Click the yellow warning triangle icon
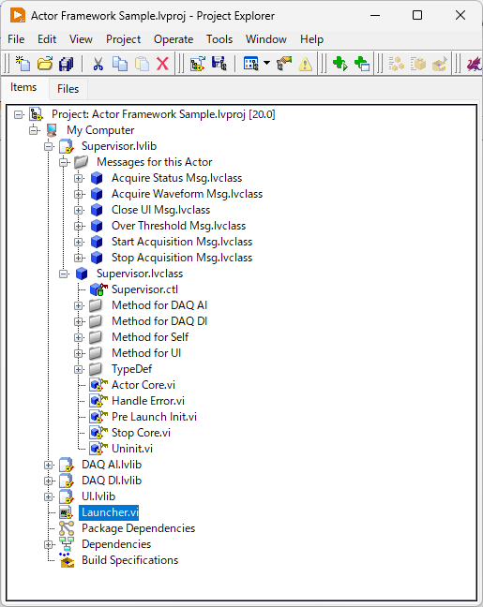This screenshot has width=483, height=607. click(x=306, y=64)
